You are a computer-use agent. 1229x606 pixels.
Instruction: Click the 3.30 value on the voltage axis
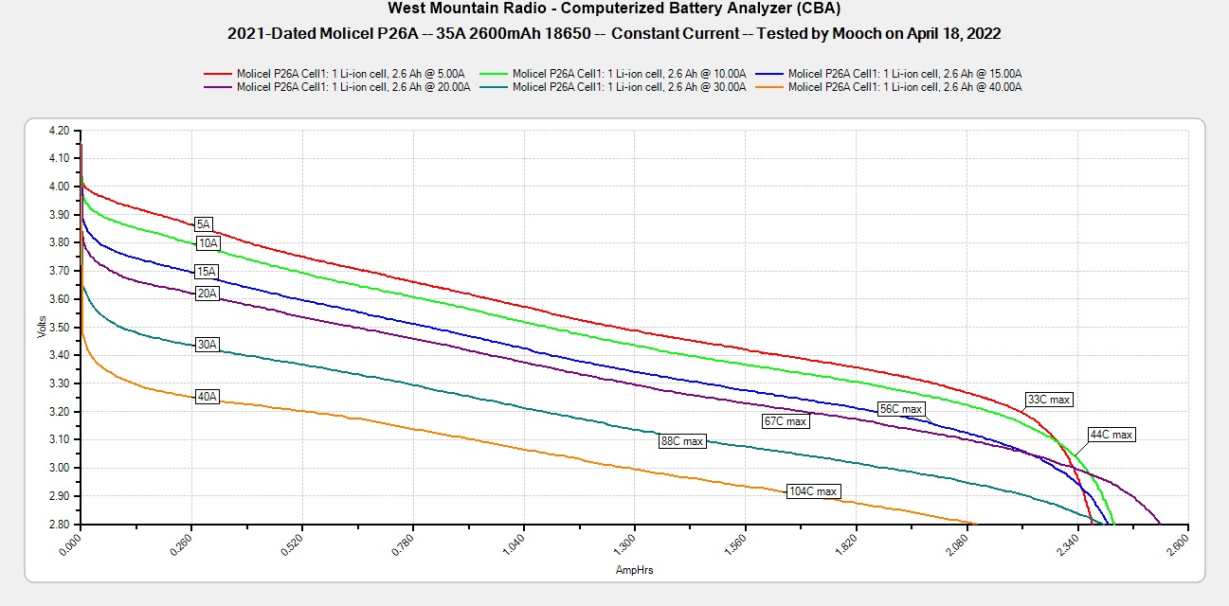coord(59,383)
